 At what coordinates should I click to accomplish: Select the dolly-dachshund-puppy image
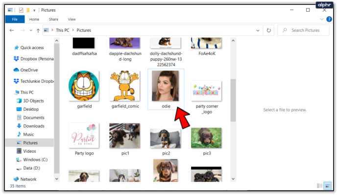coord(166,43)
